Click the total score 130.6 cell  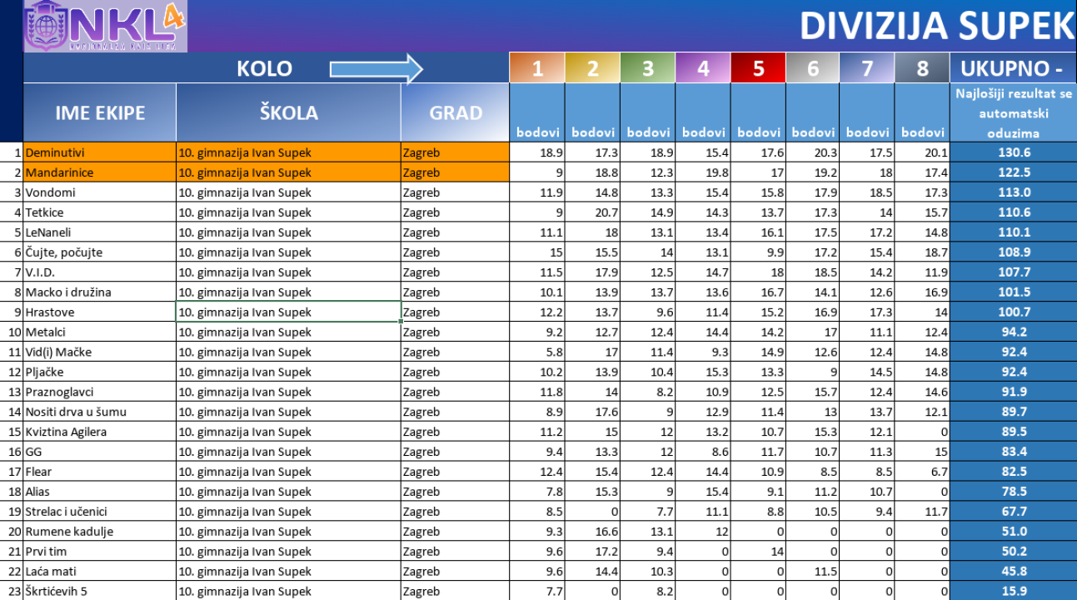[x=1013, y=152]
